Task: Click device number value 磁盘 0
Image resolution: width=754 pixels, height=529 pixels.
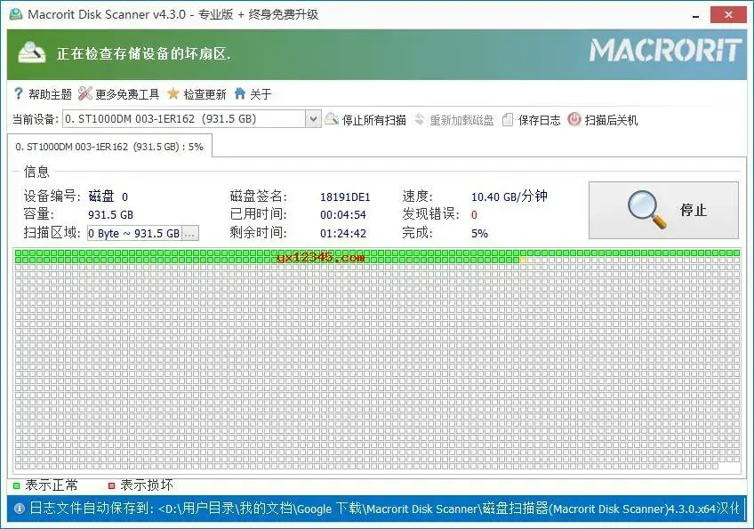Action: pyautogui.click(x=108, y=196)
